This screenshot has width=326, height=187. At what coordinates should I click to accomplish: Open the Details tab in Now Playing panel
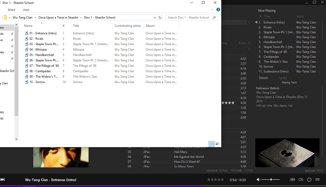click(263, 78)
